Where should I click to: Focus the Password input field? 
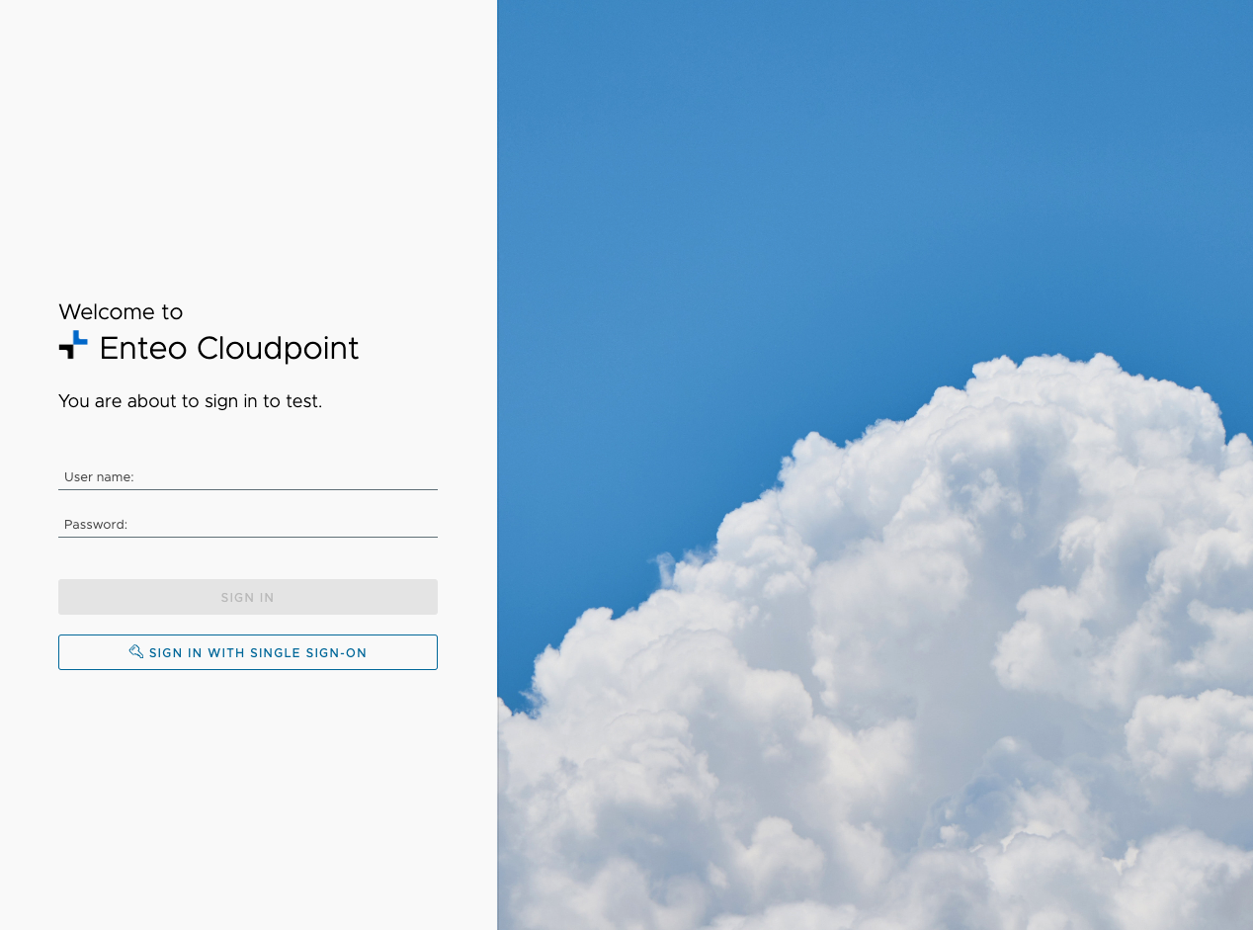pos(248,524)
